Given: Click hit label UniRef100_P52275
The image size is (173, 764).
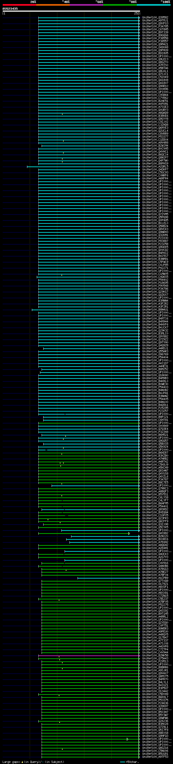Looking at the screenshot, I should (x=155, y=605).
